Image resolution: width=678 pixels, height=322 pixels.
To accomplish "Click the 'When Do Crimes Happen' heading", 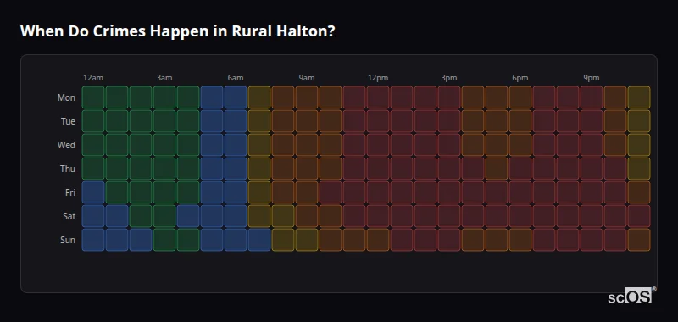I will point(177,31).
